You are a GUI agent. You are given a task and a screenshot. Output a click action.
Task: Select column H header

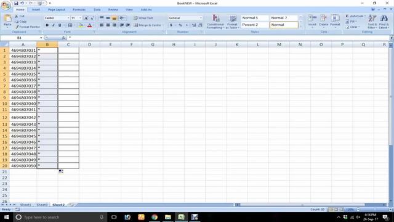(x=174, y=44)
